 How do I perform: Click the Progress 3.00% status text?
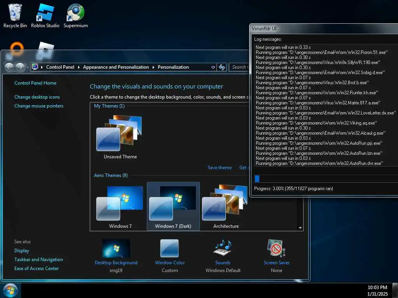tap(293, 189)
